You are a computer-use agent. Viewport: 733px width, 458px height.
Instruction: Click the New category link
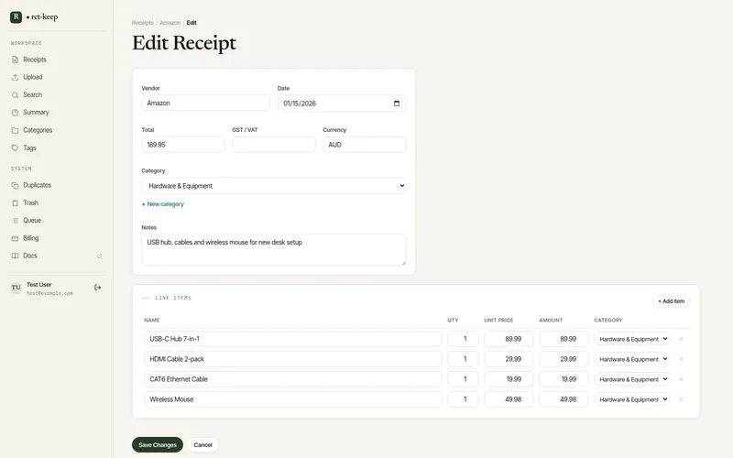pyautogui.click(x=163, y=204)
